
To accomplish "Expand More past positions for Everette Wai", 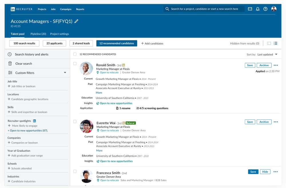I will click(x=99, y=150).
